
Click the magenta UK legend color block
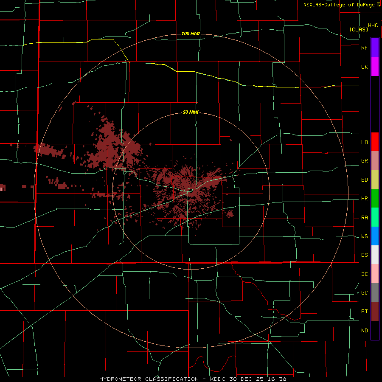click(x=375, y=67)
